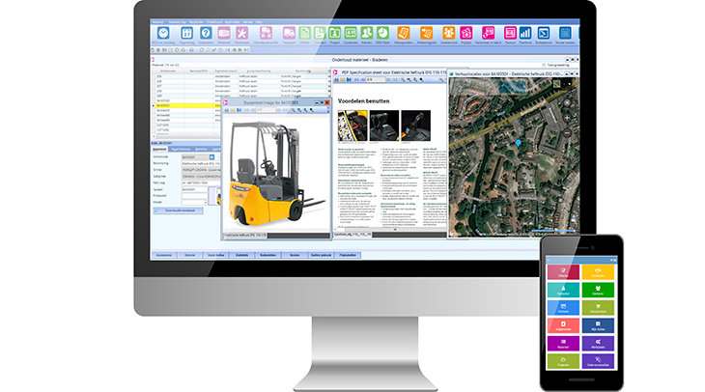Open the Historie bottom tab

click(x=189, y=255)
